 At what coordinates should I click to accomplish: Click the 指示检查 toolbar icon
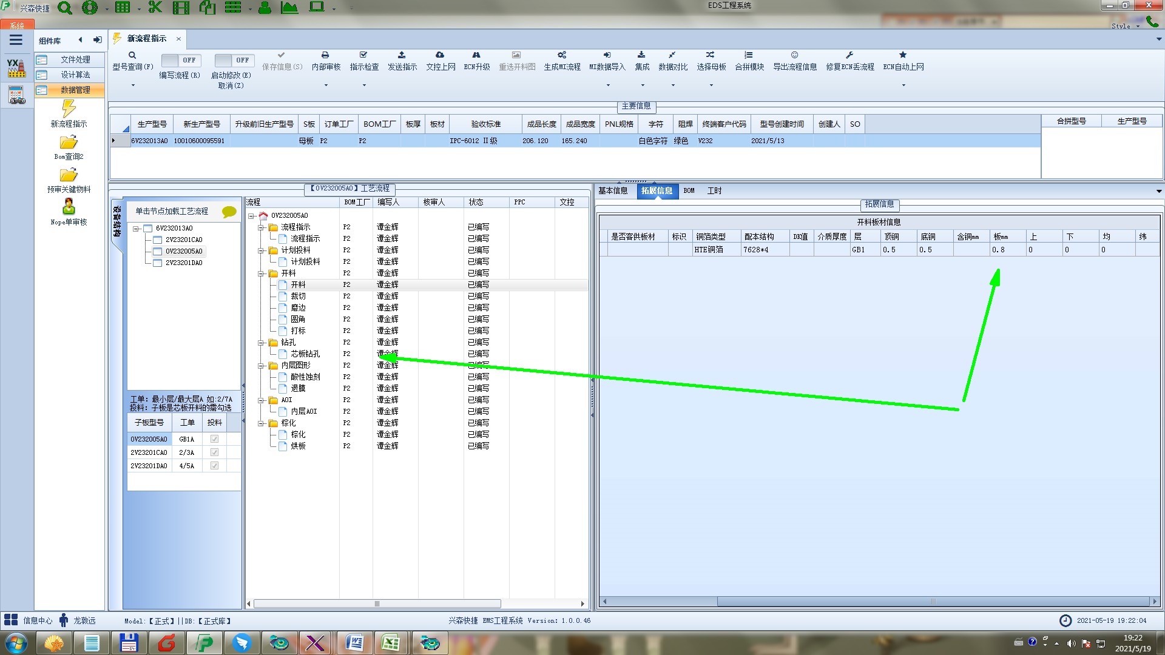click(x=363, y=55)
